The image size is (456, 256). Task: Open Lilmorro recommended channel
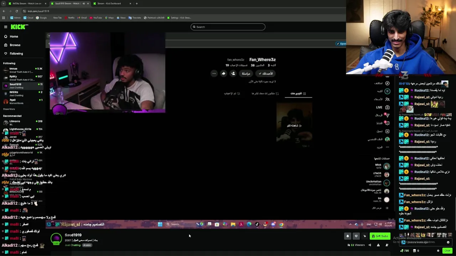click(22, 122)
